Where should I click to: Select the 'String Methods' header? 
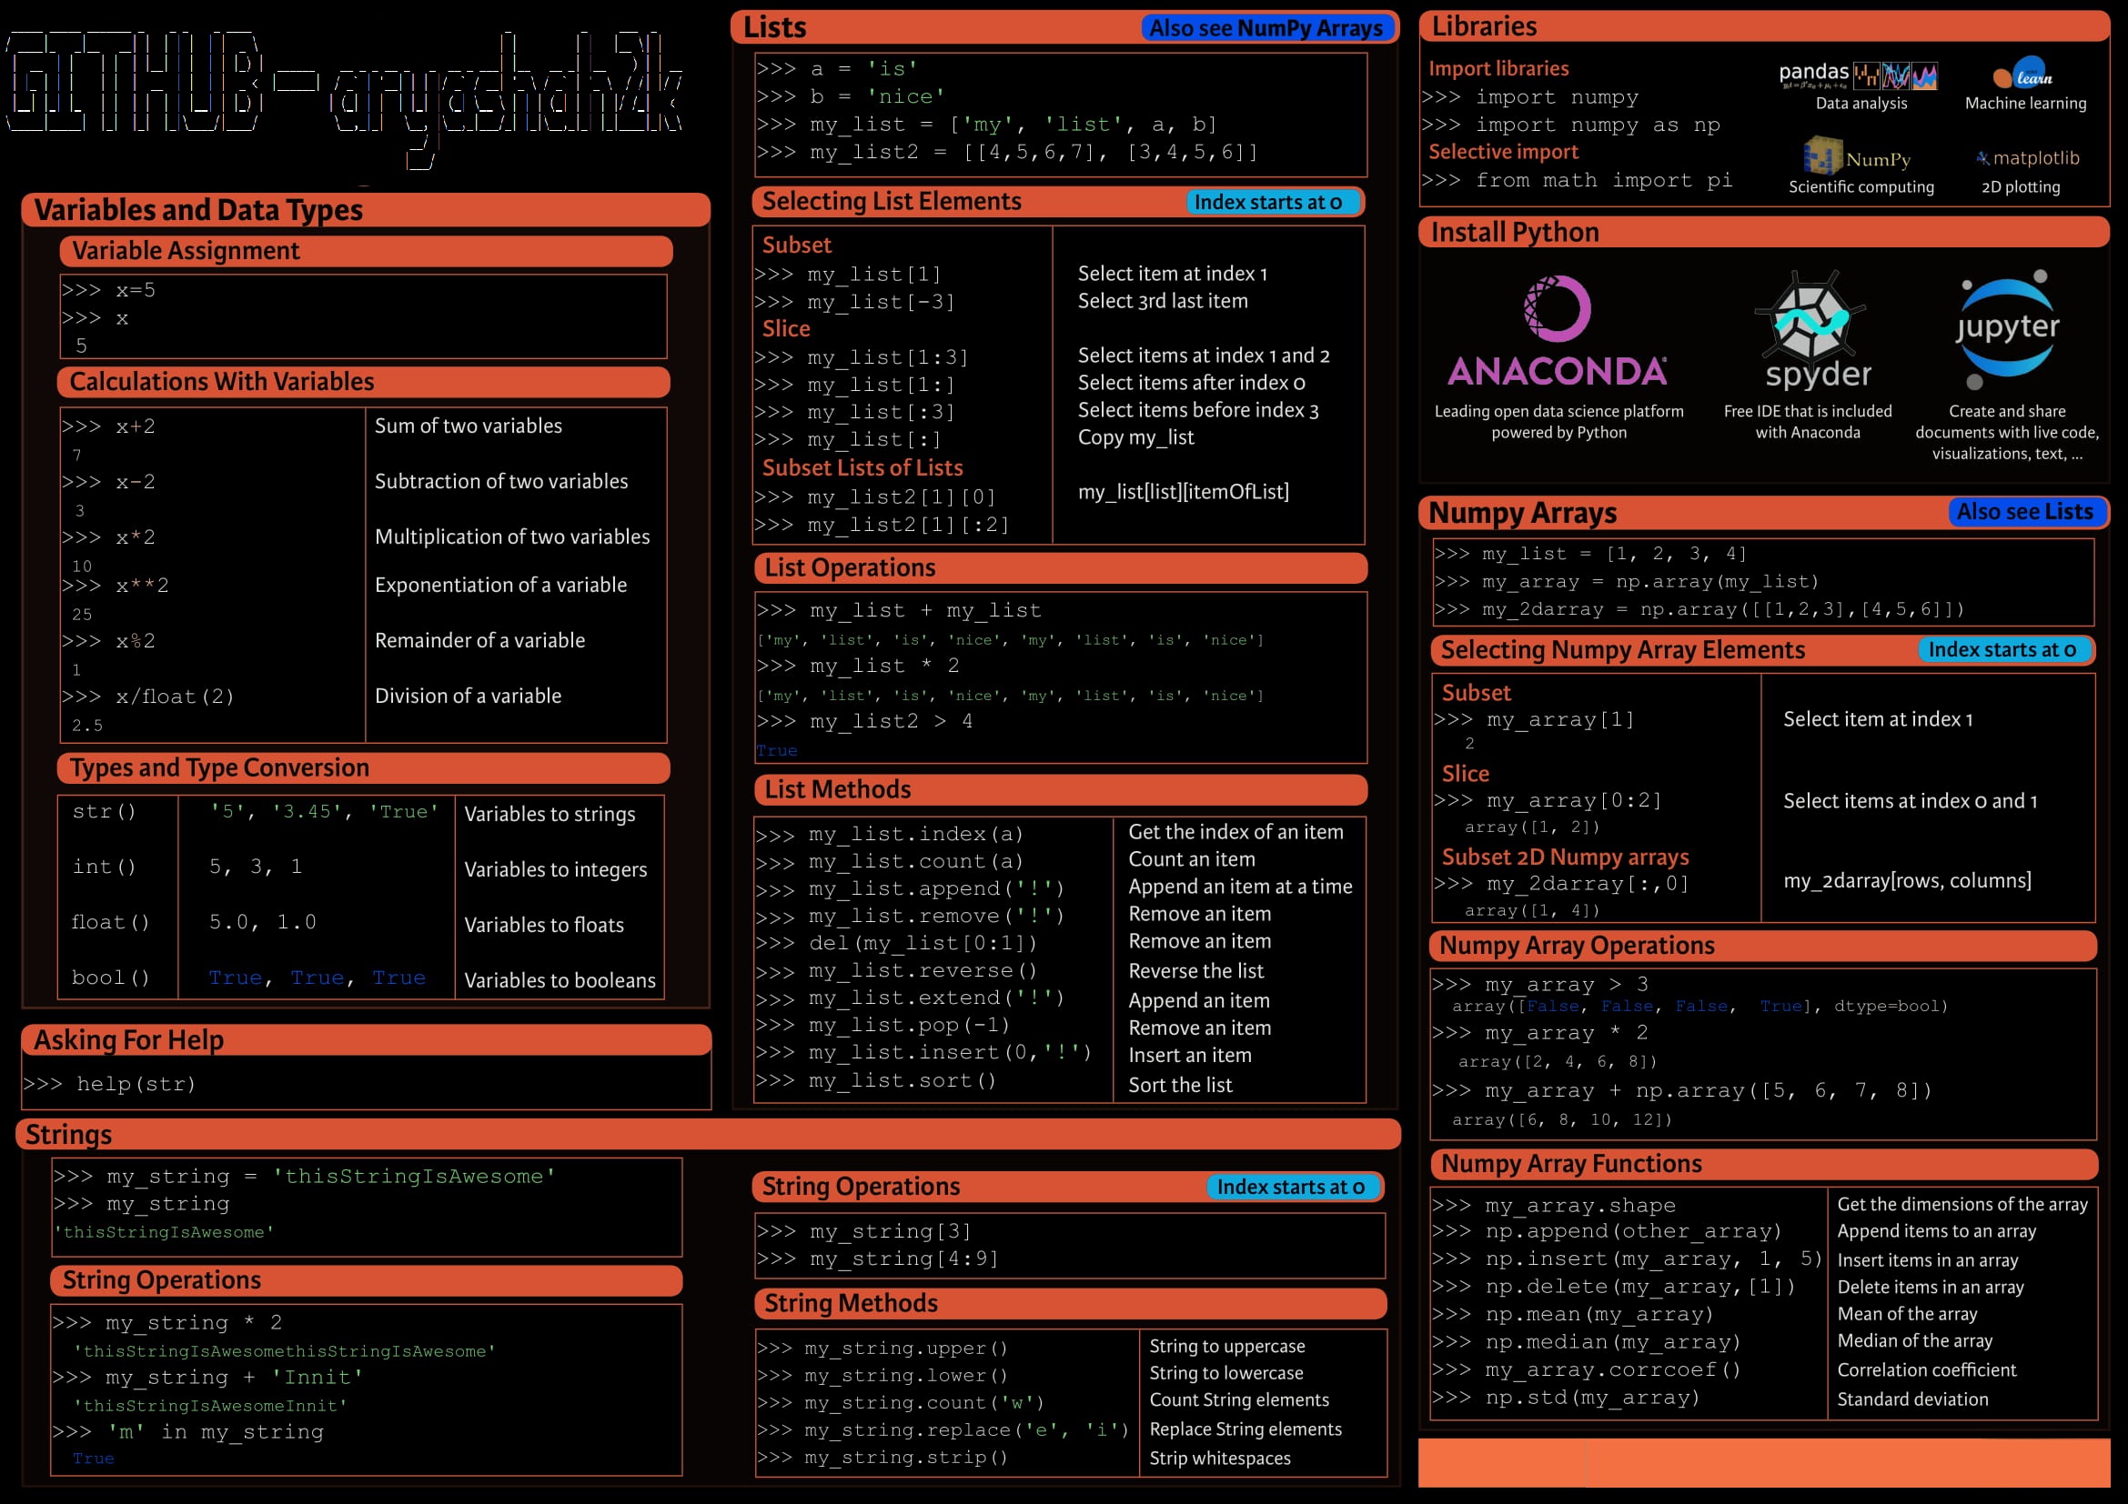(x=1071, y=1303)
